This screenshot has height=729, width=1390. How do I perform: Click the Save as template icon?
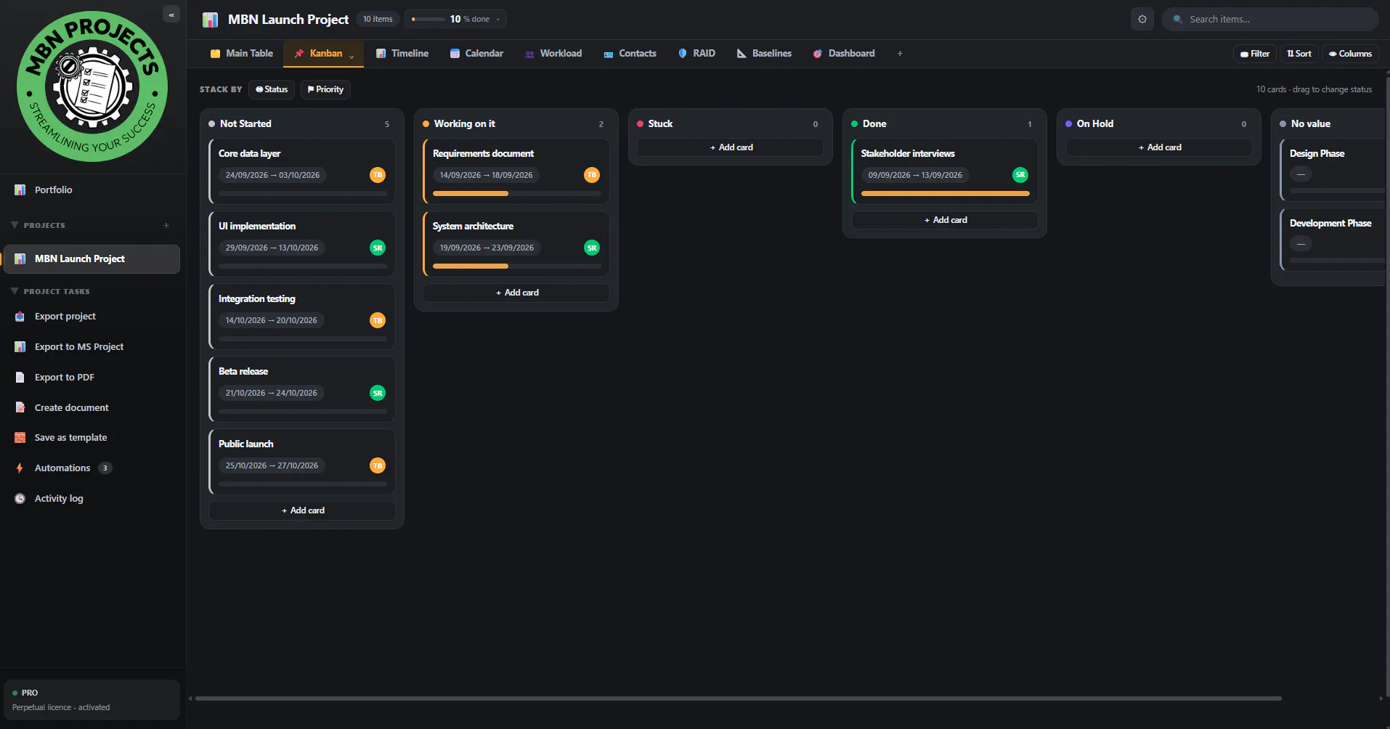pos(20,438)
